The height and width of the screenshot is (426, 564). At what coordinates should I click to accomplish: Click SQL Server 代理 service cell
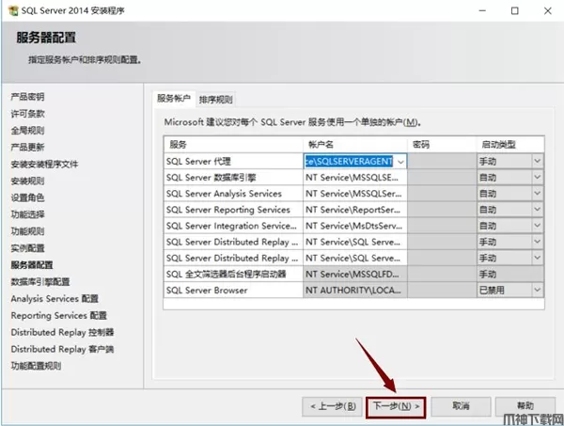point(233,161)
